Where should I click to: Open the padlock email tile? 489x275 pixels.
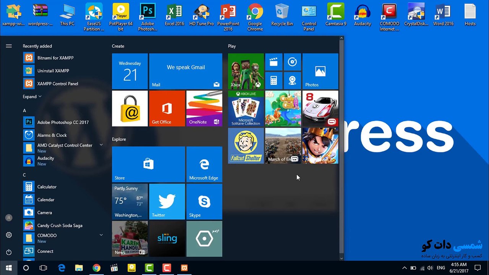pos(130,108)
